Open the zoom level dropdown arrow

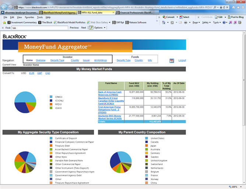(241, 187)
